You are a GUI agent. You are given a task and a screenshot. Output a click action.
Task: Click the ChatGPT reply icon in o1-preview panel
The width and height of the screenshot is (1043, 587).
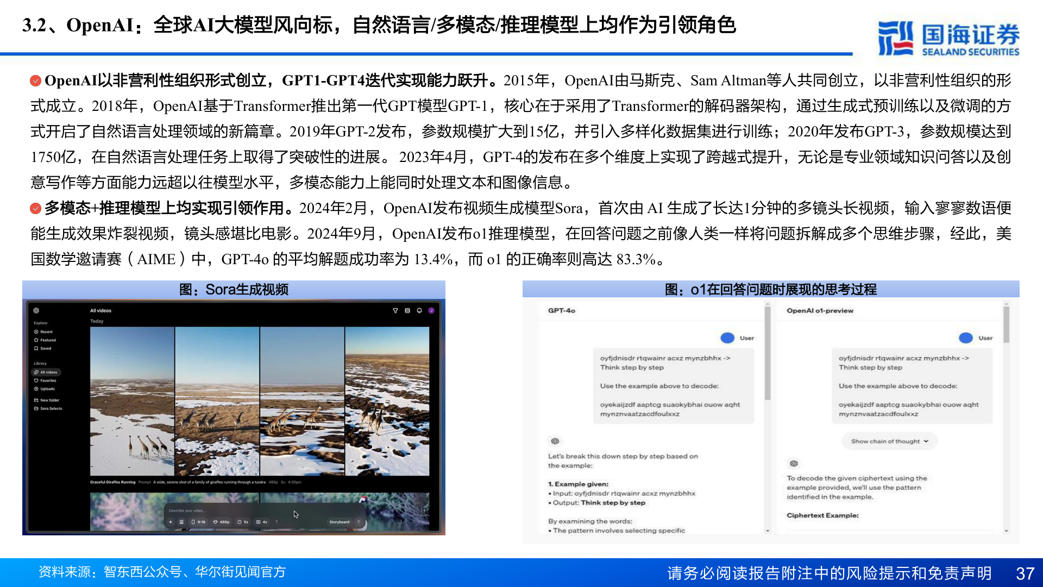coord(794,464)
